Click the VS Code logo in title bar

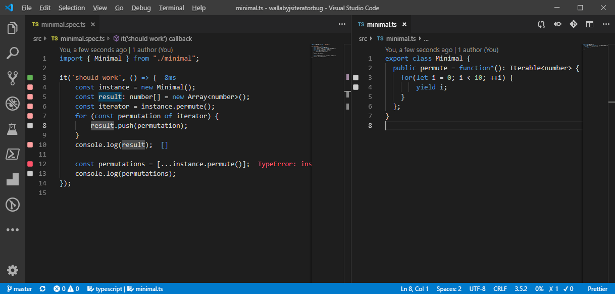click(9, 8)
